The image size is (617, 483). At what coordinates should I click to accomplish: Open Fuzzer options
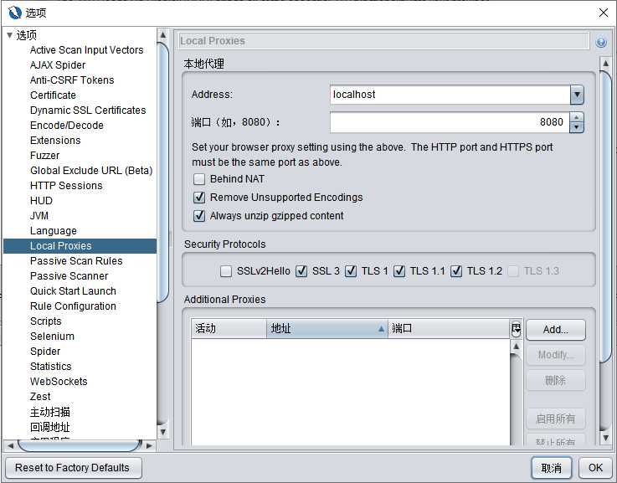(45, 156)
